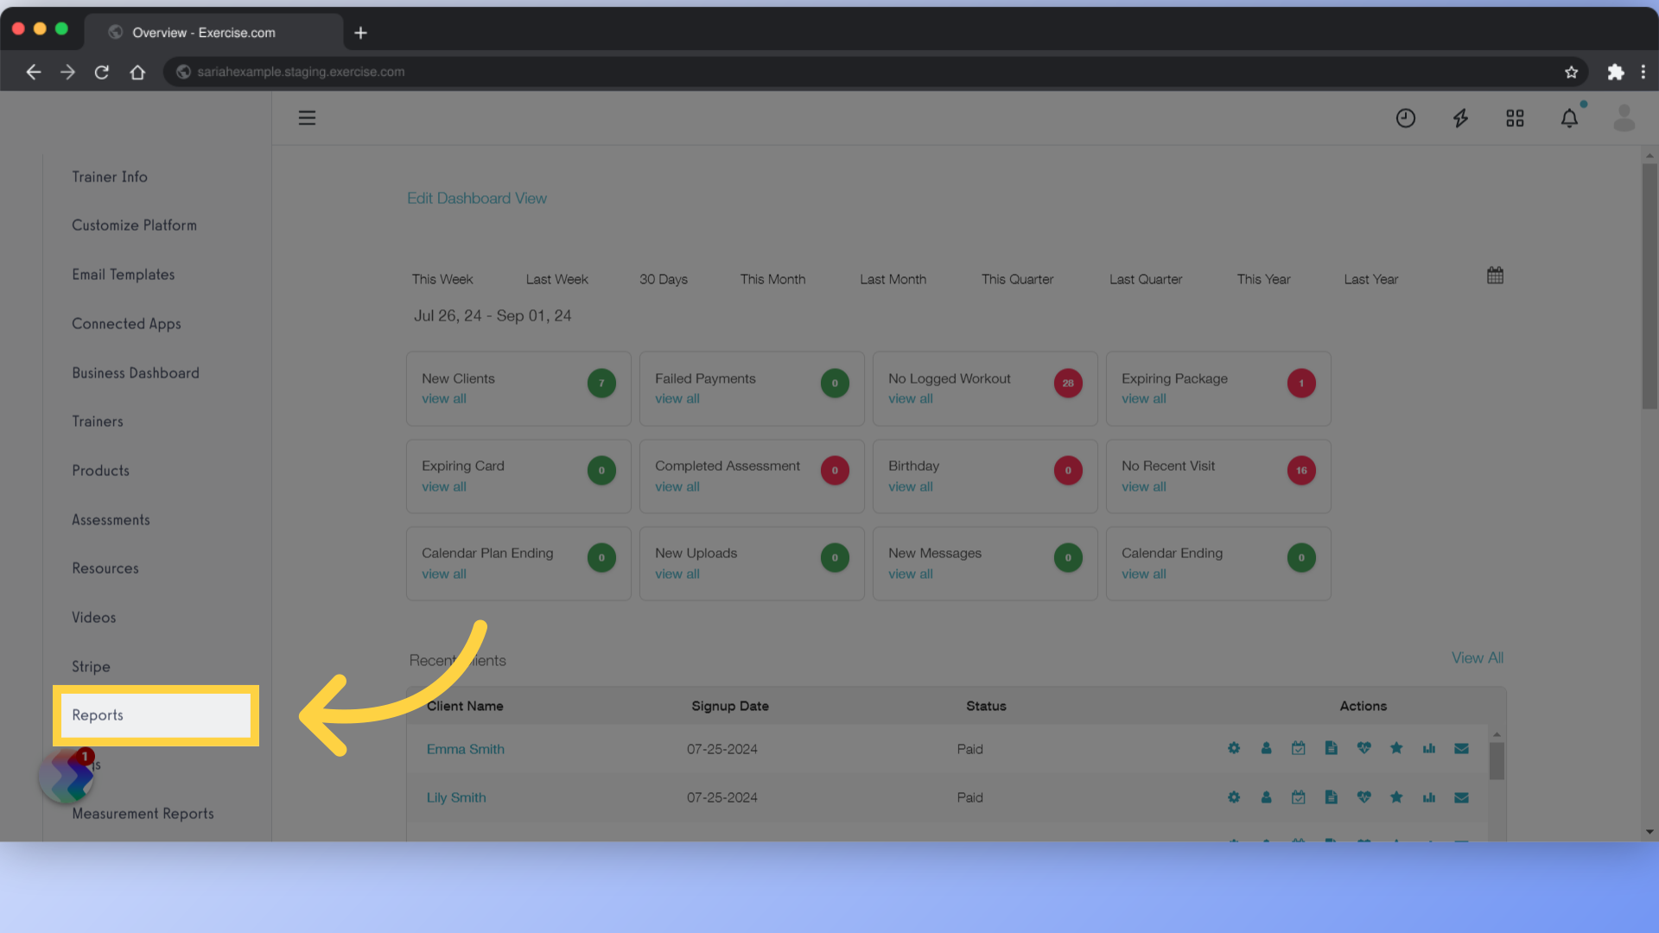Bookmark this page with the star icon
The image size is (1659, 933).
tap(1572, 72)
